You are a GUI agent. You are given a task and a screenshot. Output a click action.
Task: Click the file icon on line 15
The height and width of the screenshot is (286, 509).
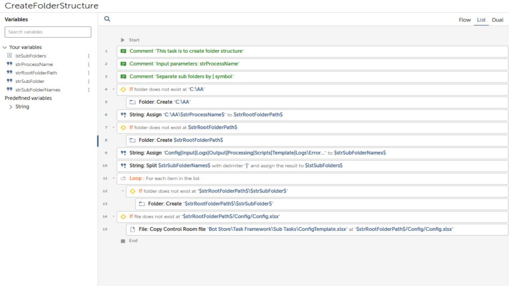point(133,229)
